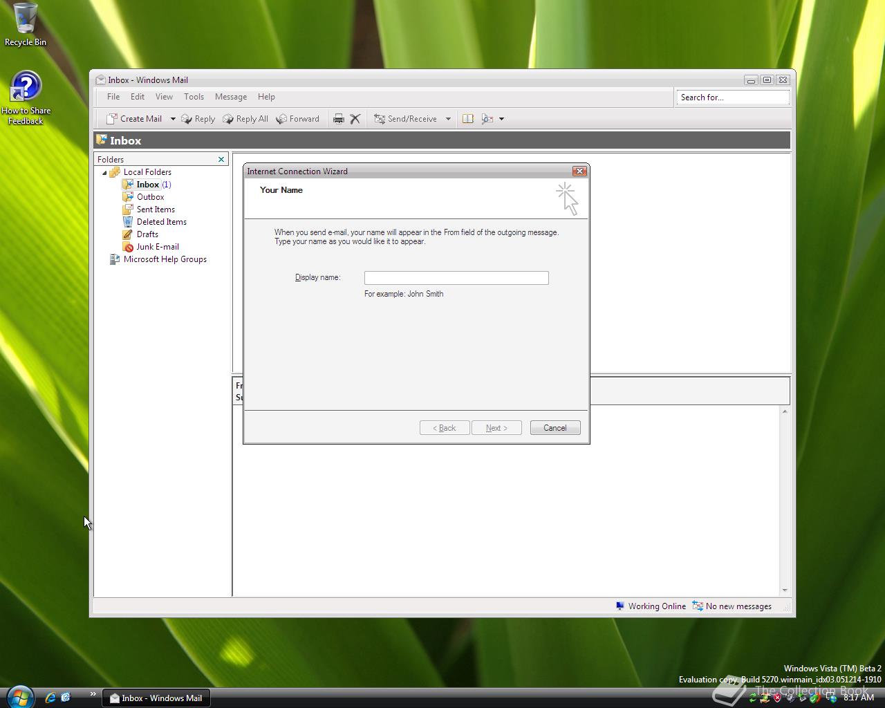Click inside the Display name field
Screen dimensions: 885x708
(456, 278)
